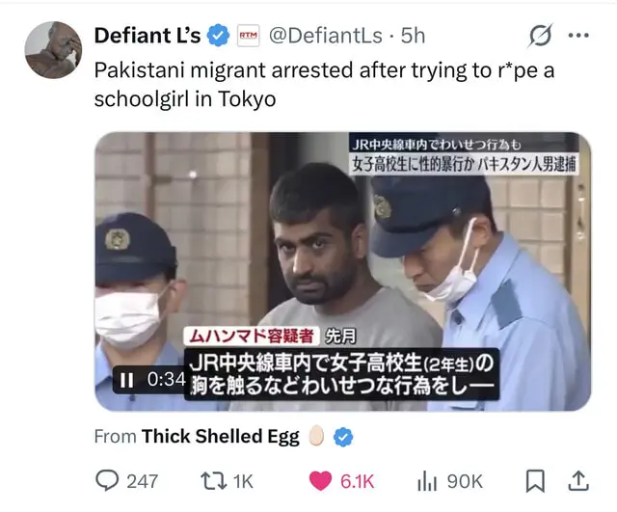Click the Grok slashed-circle icon
This screenshot has width=617, height=512.
pyautogui.click(x=540, y=36)
